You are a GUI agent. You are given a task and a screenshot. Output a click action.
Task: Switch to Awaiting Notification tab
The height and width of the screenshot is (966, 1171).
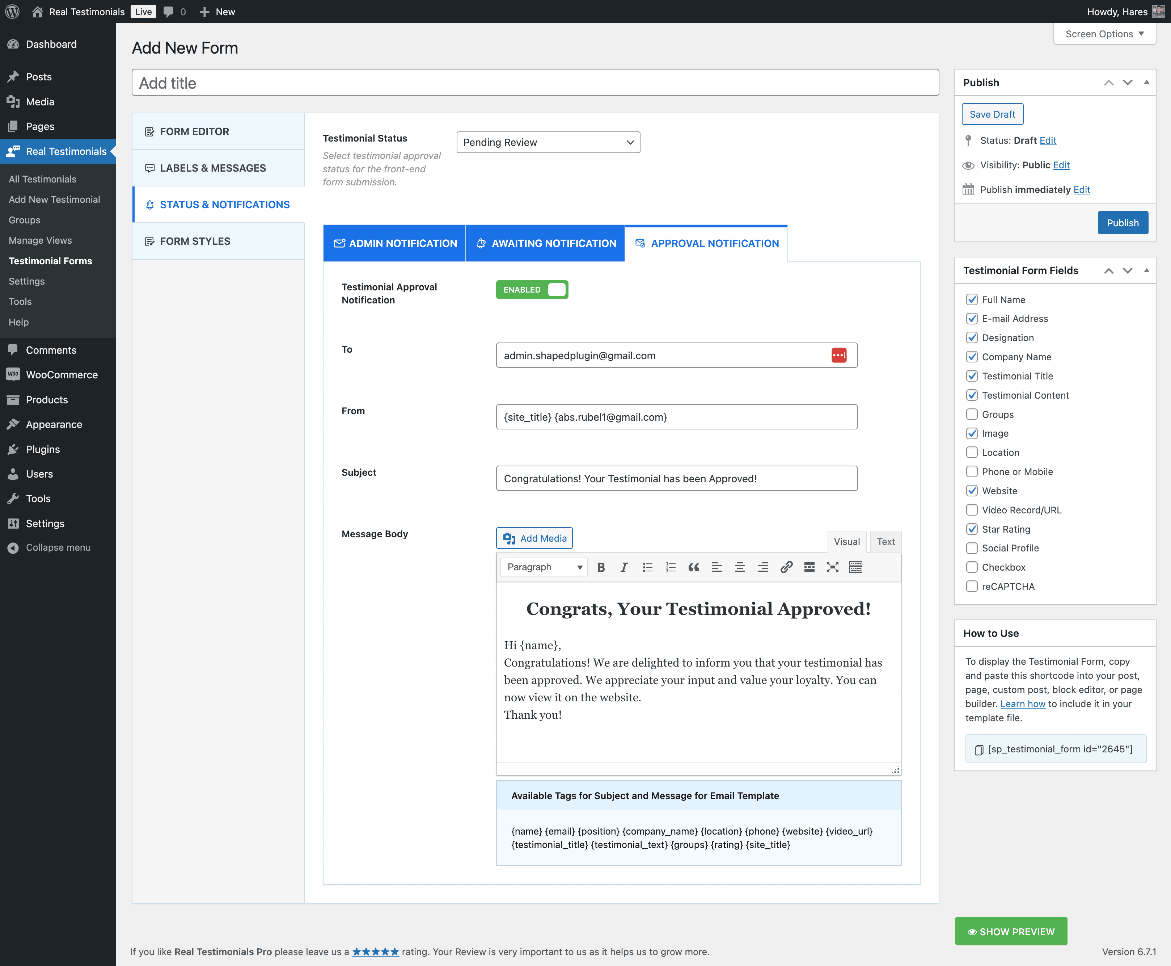[x=545, y=243]
